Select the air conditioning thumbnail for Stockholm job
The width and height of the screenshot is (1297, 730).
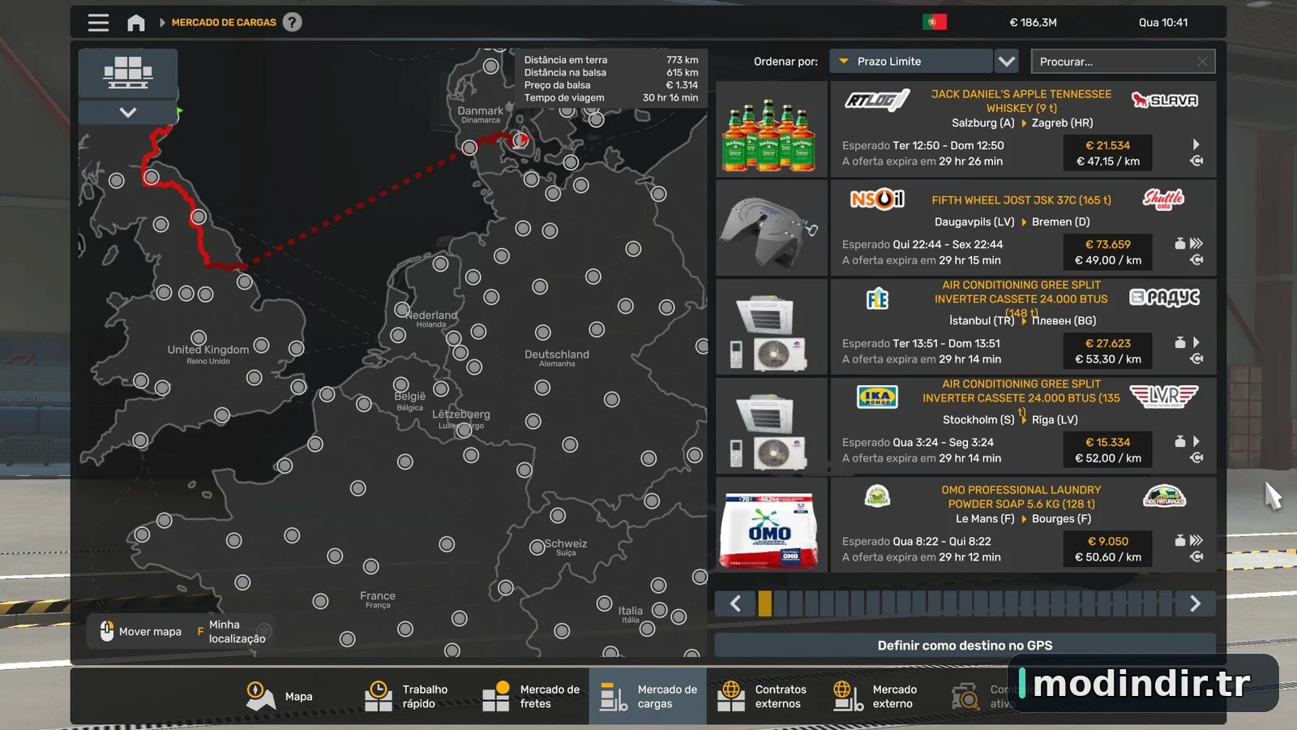click(x=772, y=427)
